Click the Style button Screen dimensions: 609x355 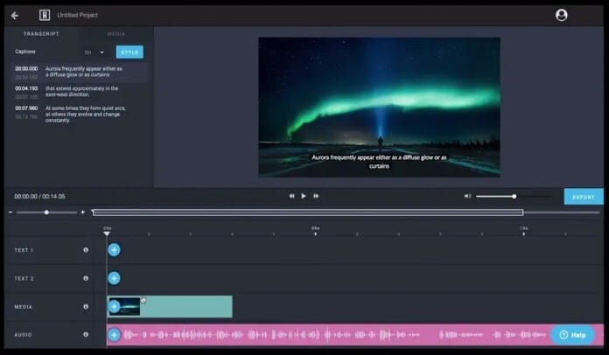129,52
